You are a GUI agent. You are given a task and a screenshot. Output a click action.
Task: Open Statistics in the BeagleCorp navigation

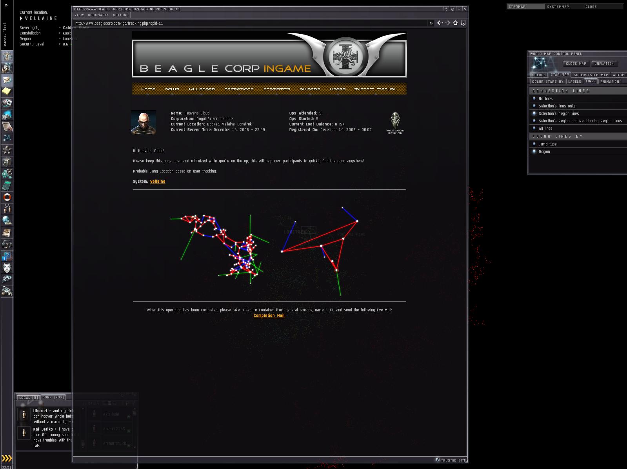(x=276, y=89)
